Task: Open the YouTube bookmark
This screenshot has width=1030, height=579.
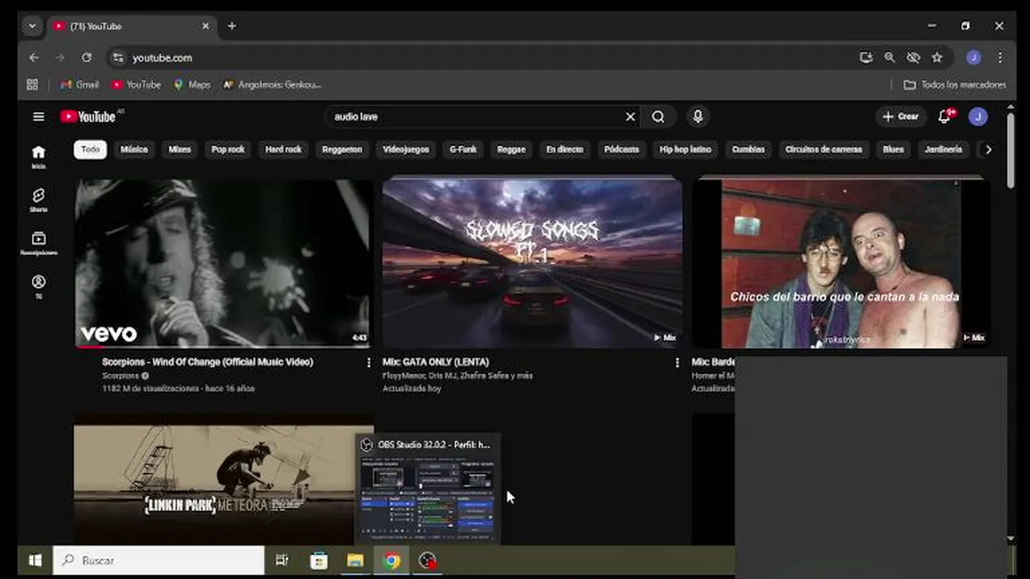Action: (x=136, y=84)
